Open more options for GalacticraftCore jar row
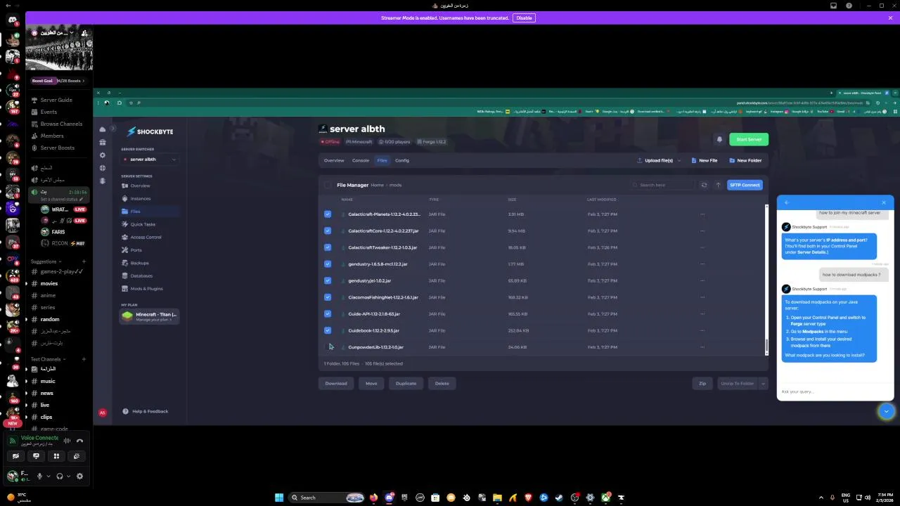Screen dimensions: 900x506 coord(702,231)
